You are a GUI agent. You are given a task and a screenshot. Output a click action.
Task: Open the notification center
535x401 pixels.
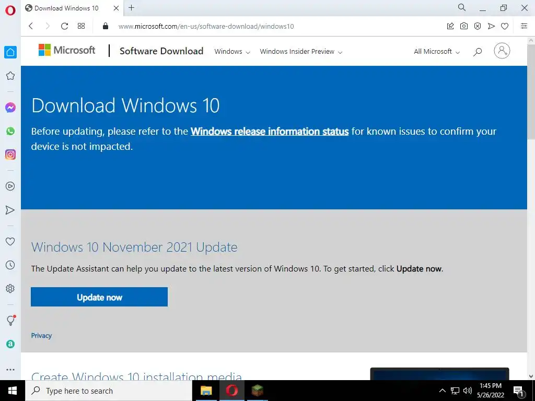click(x=519, y=391)
